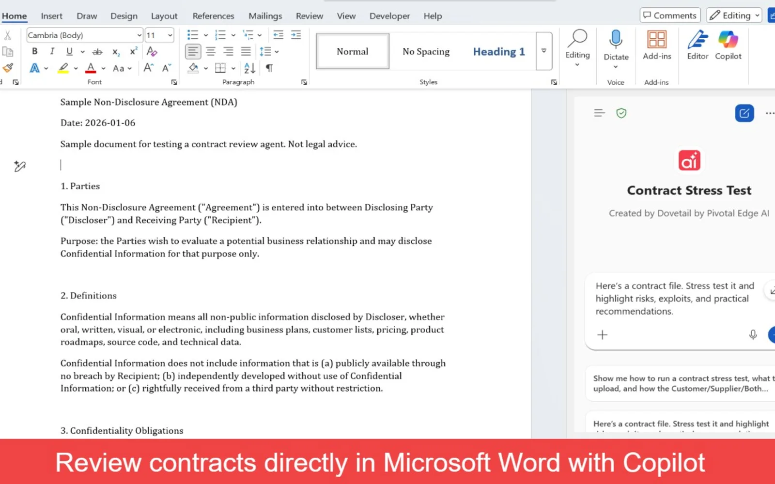Click the Format Painter brush

point(8,68)
